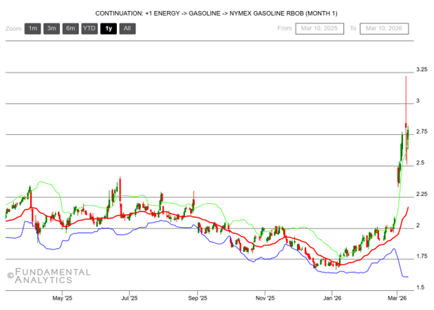Image resolution: width=434 pixels, height=310 pixels.
Task: Click the active 1y zoom button
Action: click(108, 28)
